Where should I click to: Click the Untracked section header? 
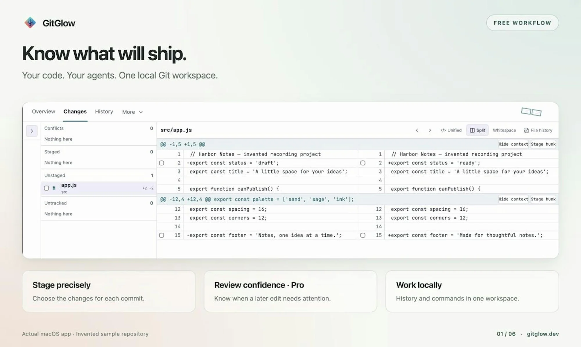pyautogui.click(x=99, y=203)
